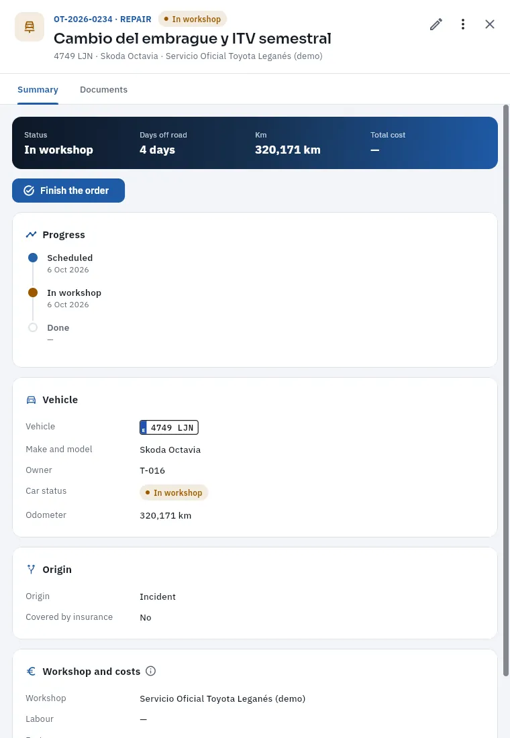Click the Odometer value 320,171 km
Image resolution: width=510 pixels, height=738 pixels.
coord(165,515)
